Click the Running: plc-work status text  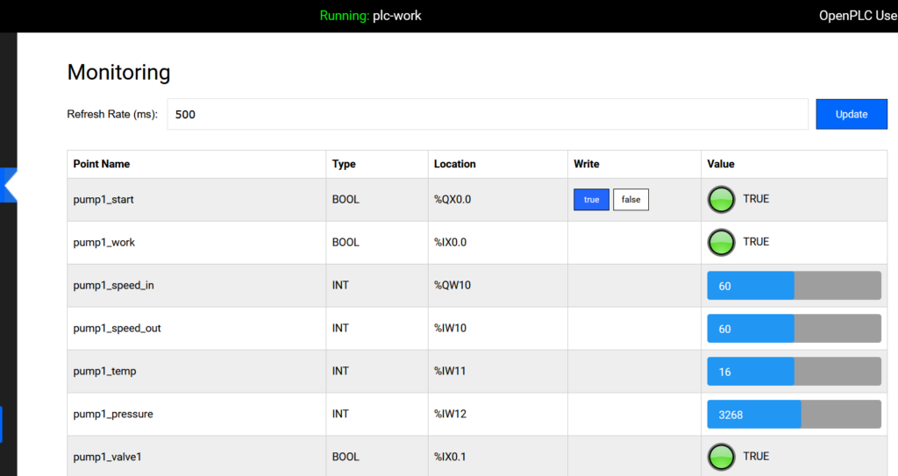(x=370, y=16)
